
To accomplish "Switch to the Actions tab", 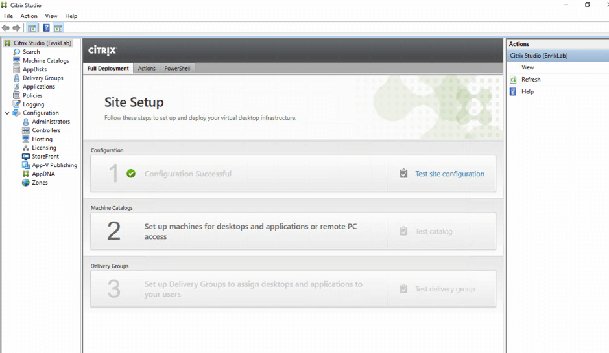I will pyautogui.click(x=147, y=68).
